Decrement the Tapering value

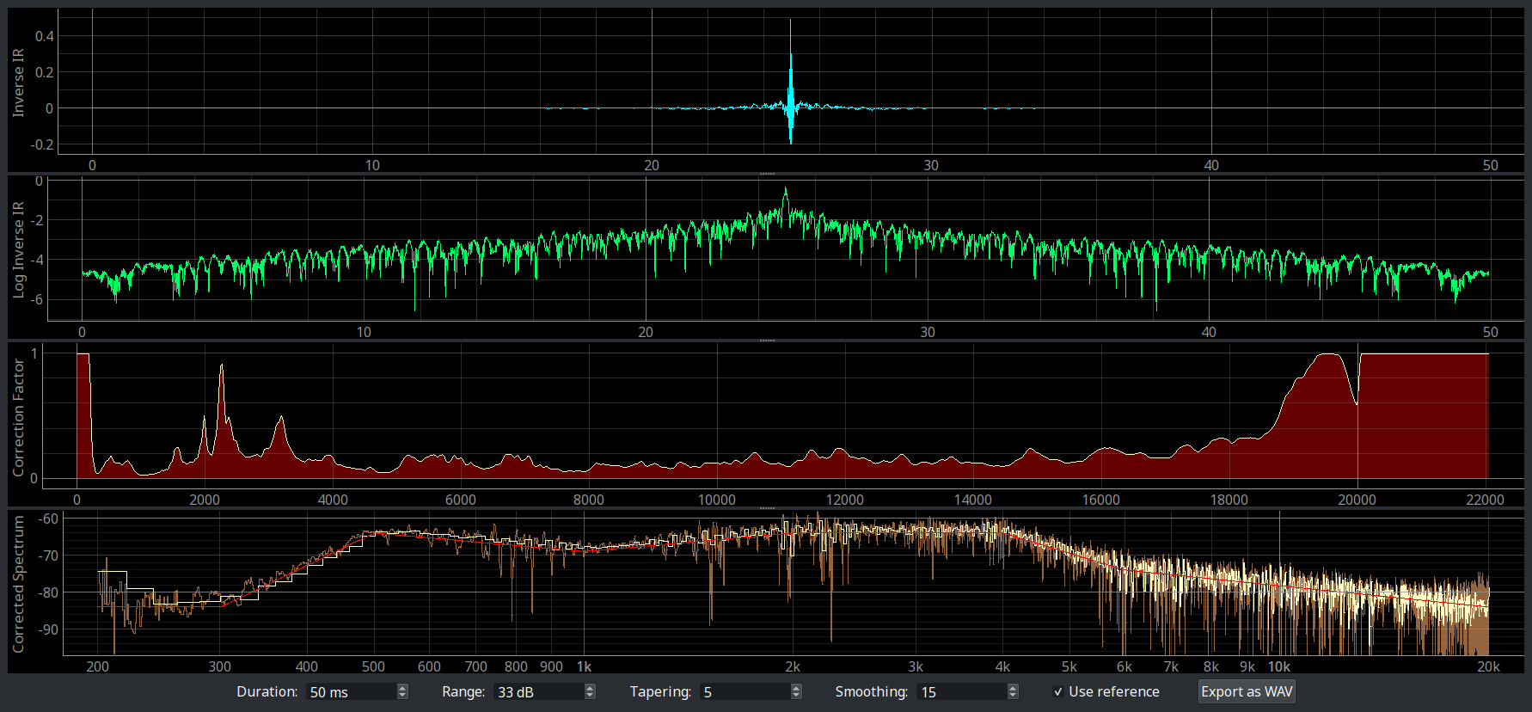[796, 696]
